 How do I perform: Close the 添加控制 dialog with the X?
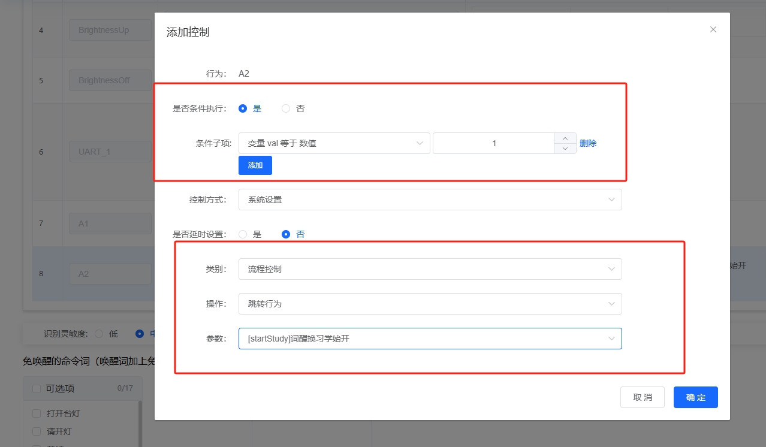pos(713,29)
